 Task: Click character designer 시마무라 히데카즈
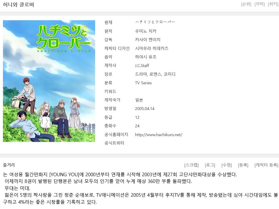pyautogui.click(x=152, y=48)
